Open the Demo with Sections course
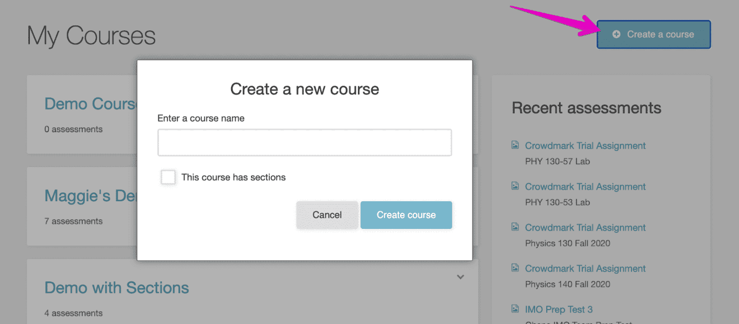 click(117, 288)
